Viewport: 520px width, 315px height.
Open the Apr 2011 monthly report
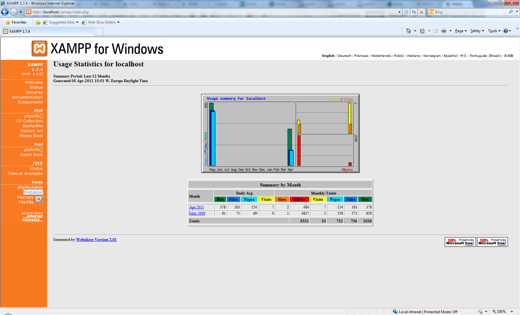click(196, 207)
